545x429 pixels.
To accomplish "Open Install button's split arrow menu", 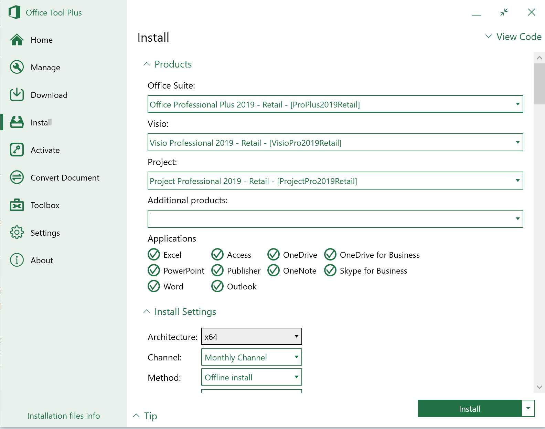I will point(528,409).
